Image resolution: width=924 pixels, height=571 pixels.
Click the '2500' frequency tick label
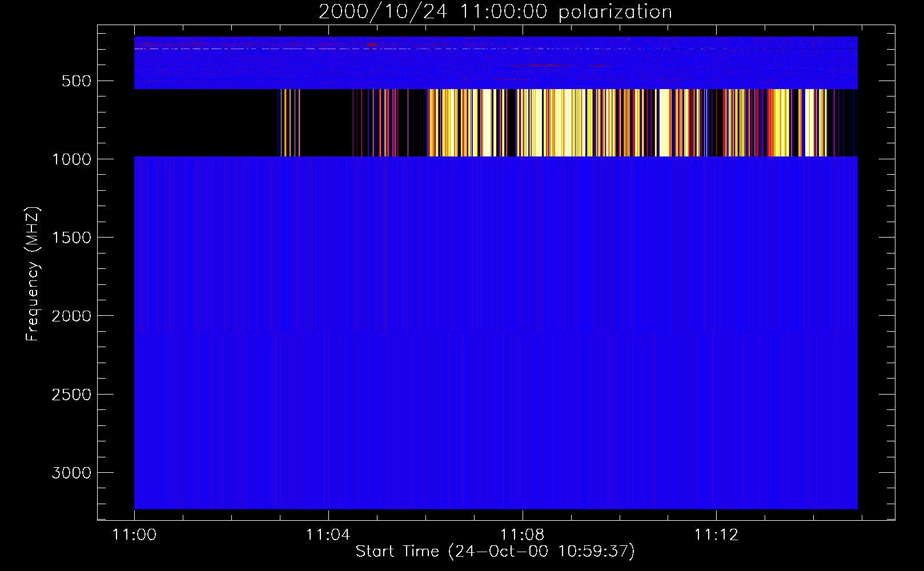click(x=71, y=395)
